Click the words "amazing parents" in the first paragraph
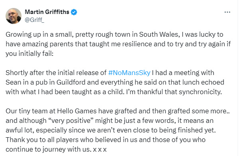This screenshot has width=240, height=156. point(47,44)
